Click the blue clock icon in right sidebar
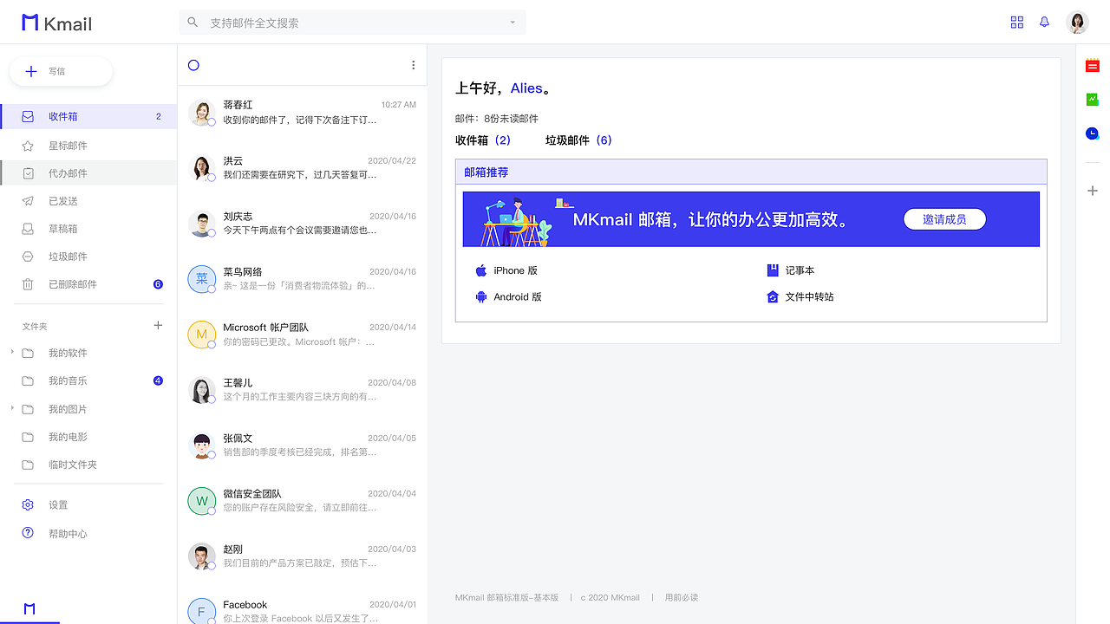Viewport: 1110px width, 624px height. coord(1093,133)
